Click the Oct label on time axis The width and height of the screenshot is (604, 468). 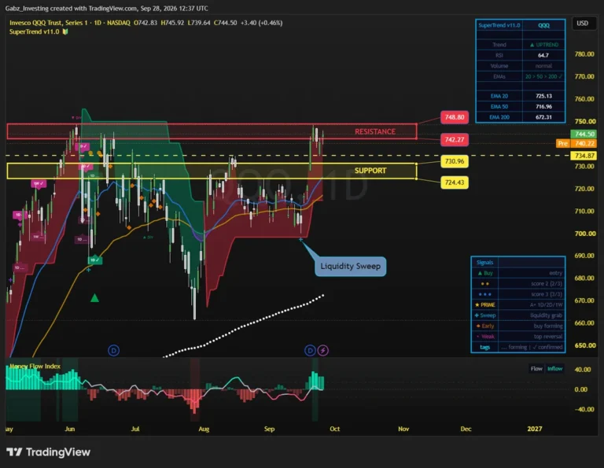coord(334,429)
